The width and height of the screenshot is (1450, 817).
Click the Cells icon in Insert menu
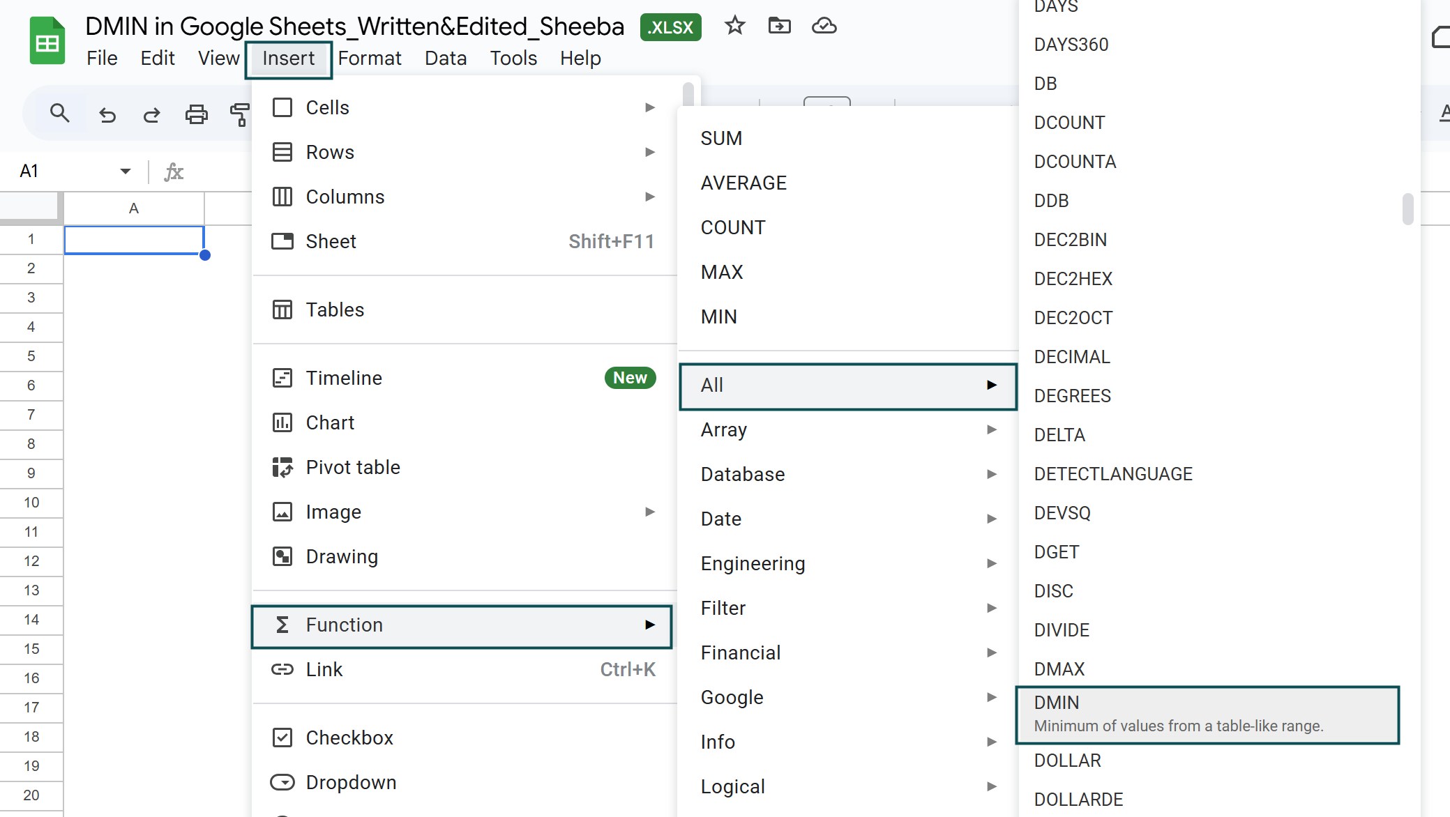point(282,107)
